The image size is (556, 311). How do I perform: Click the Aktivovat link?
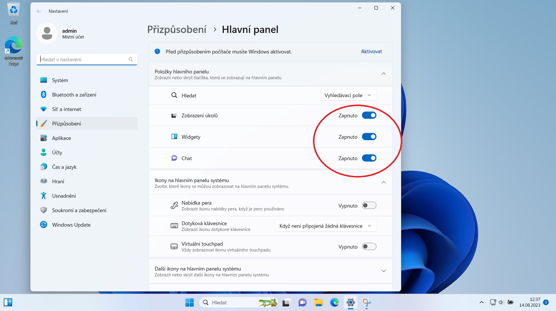tap(371, 51)
